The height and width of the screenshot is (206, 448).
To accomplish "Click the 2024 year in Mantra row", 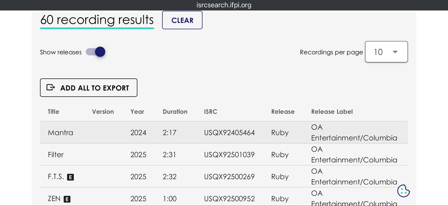I will 139,132.
